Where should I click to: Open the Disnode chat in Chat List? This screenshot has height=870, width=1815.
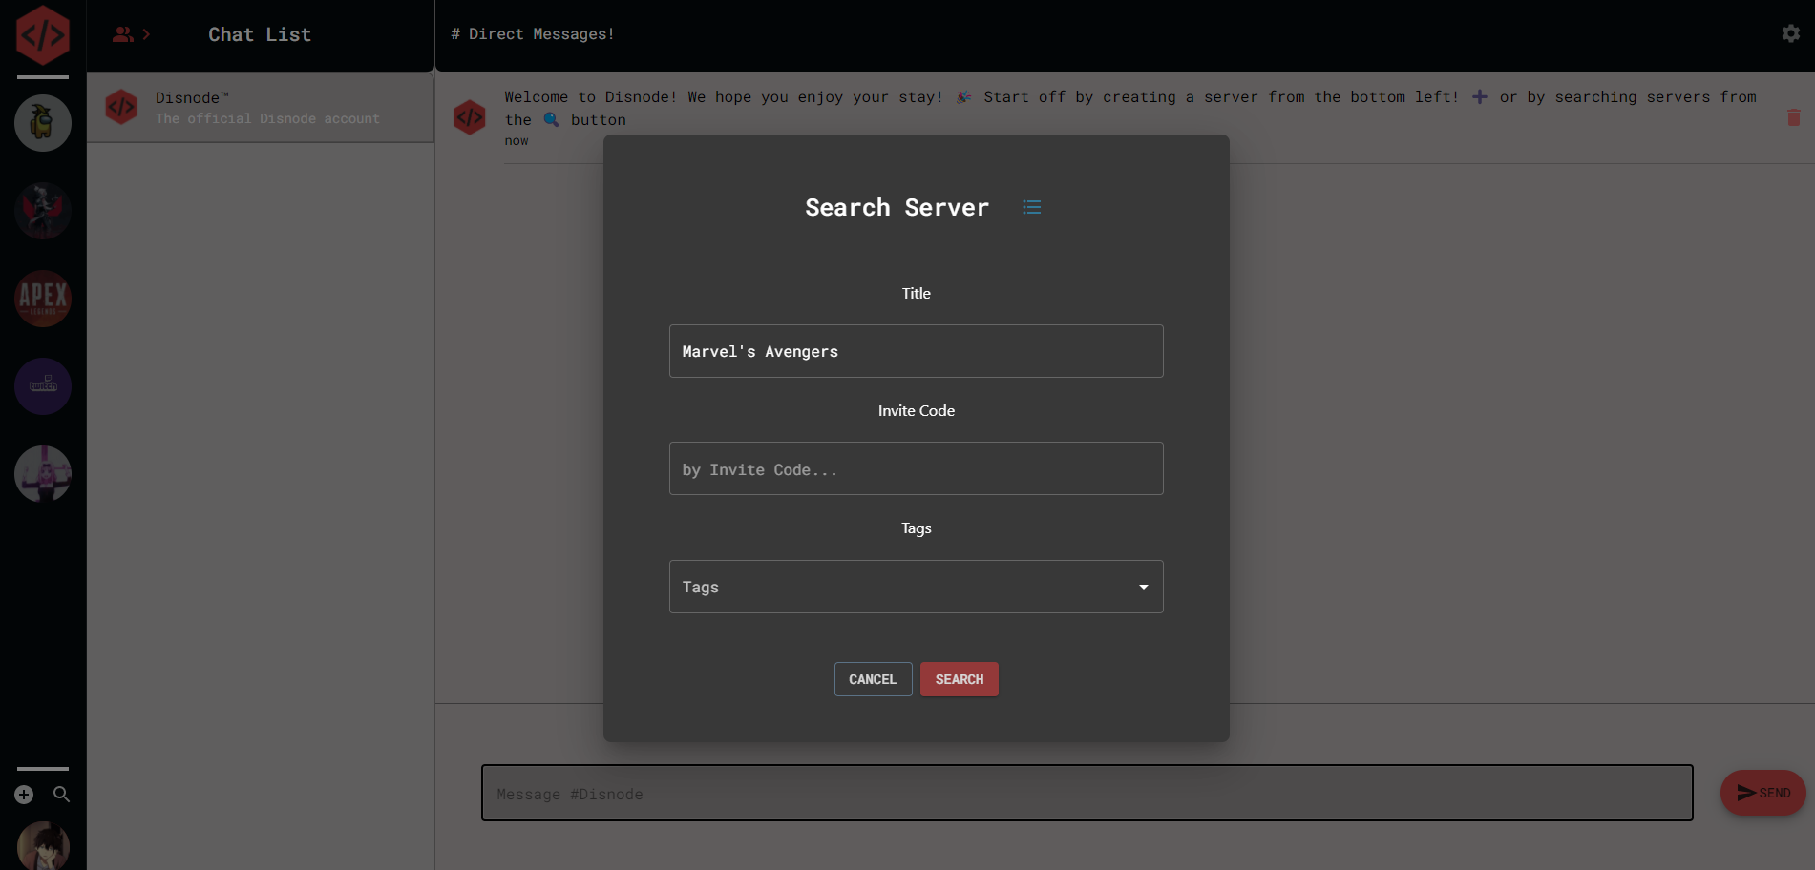pos(261,108)
